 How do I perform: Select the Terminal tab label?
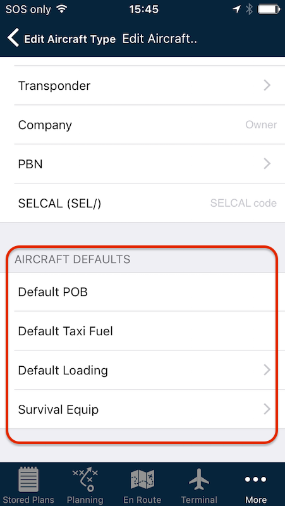click(x=199, y=500)
